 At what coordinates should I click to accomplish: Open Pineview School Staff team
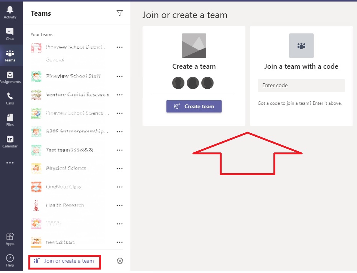click(x=73, y=76)
